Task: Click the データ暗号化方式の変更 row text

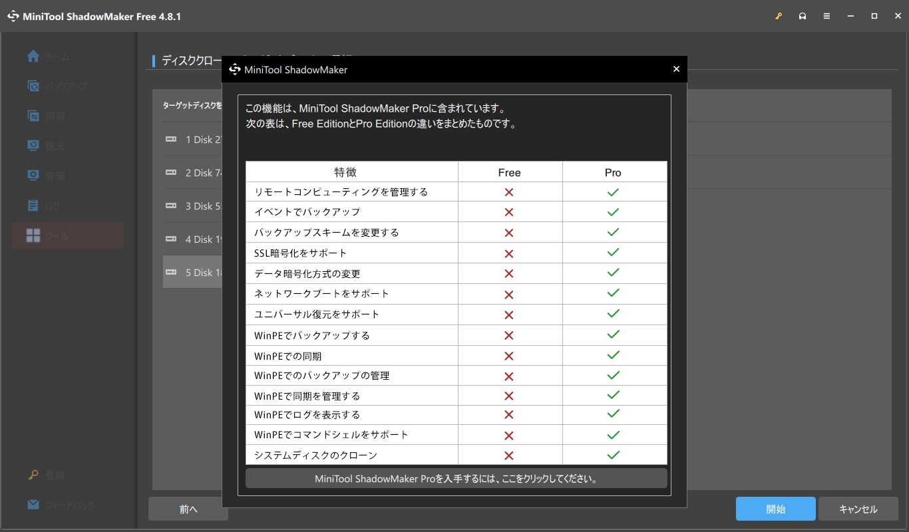Action: (x=307, y=274)
